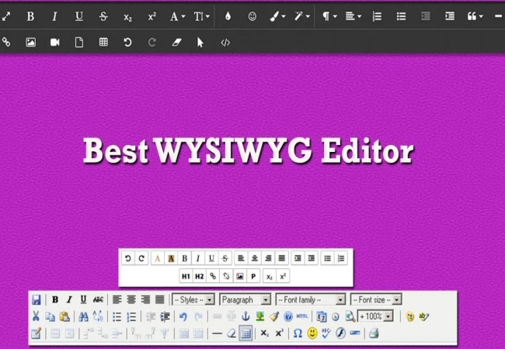This screenshot has width=505, height=349.
Task: Clear formatting with dark toolbar eraser icon
Action: 176,42
